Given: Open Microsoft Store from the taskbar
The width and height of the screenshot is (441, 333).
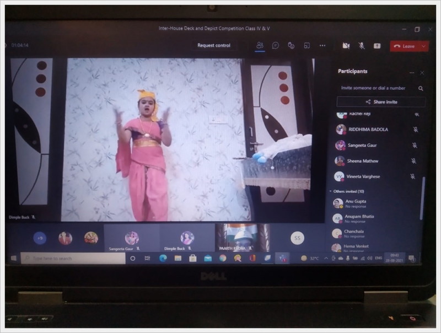Looking at the screenshot, I should click(192, 258).
